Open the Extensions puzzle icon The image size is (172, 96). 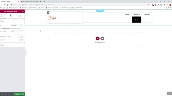click(164, 5)
